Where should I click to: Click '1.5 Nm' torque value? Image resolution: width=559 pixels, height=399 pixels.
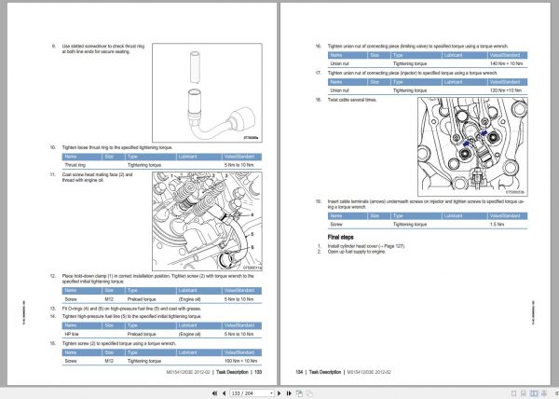pyautogui.click(x=497, y=225)
